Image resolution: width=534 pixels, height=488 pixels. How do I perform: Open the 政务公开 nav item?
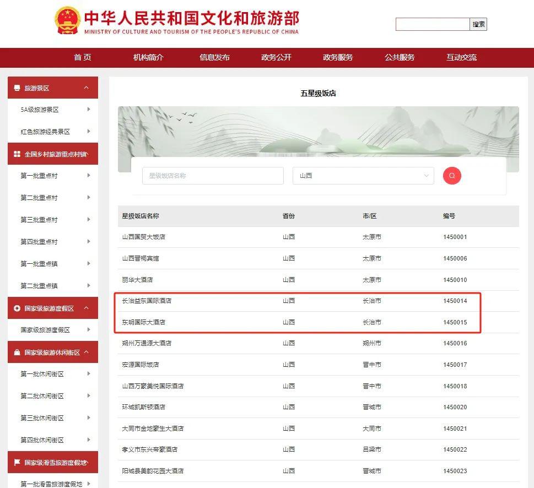pos(276,57)
